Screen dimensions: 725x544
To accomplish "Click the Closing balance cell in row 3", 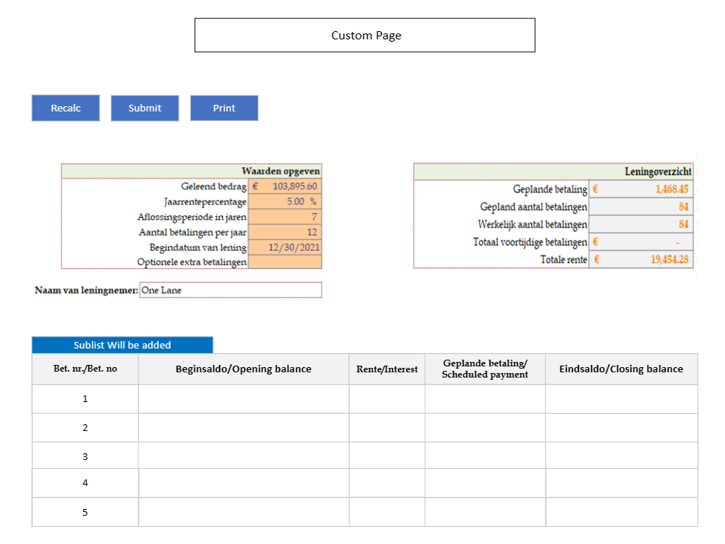I will click(621, 456).
